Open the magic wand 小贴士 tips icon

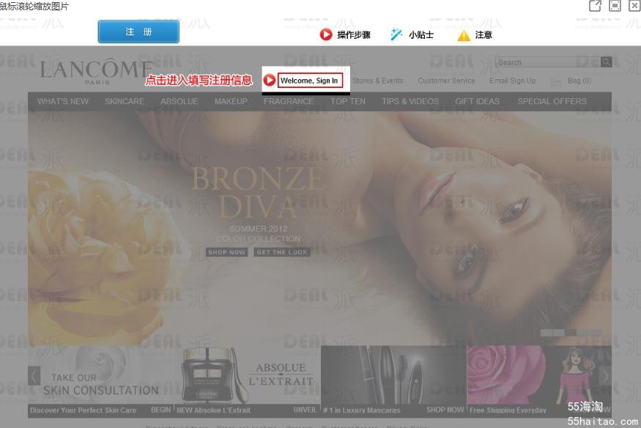point(396,34)
